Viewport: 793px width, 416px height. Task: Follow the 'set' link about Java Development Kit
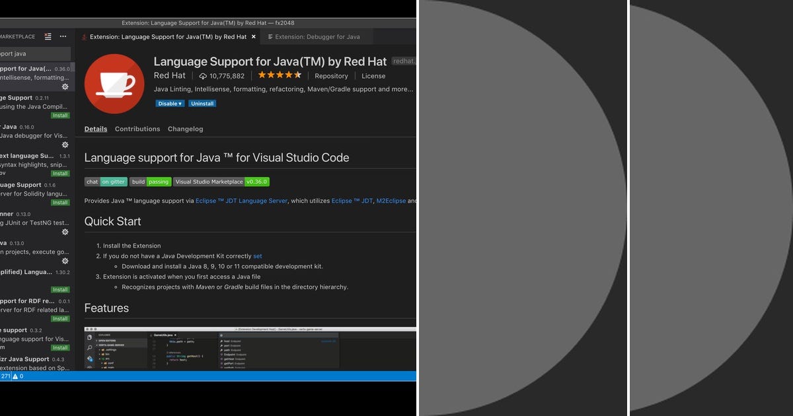pos(258,256)
